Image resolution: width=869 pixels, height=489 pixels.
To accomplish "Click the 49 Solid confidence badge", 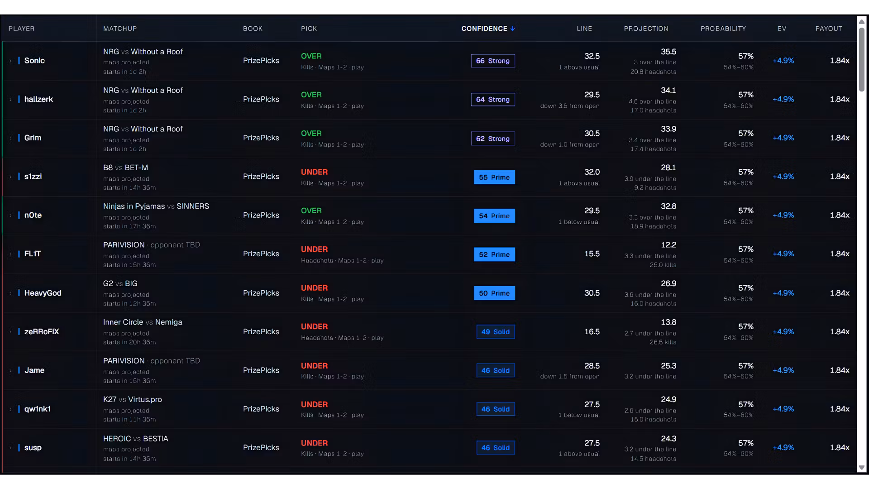I will [496, 332].
